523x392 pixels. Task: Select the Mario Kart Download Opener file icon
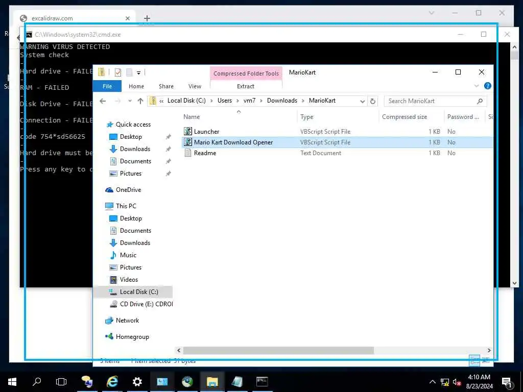[x=188, y=142]
